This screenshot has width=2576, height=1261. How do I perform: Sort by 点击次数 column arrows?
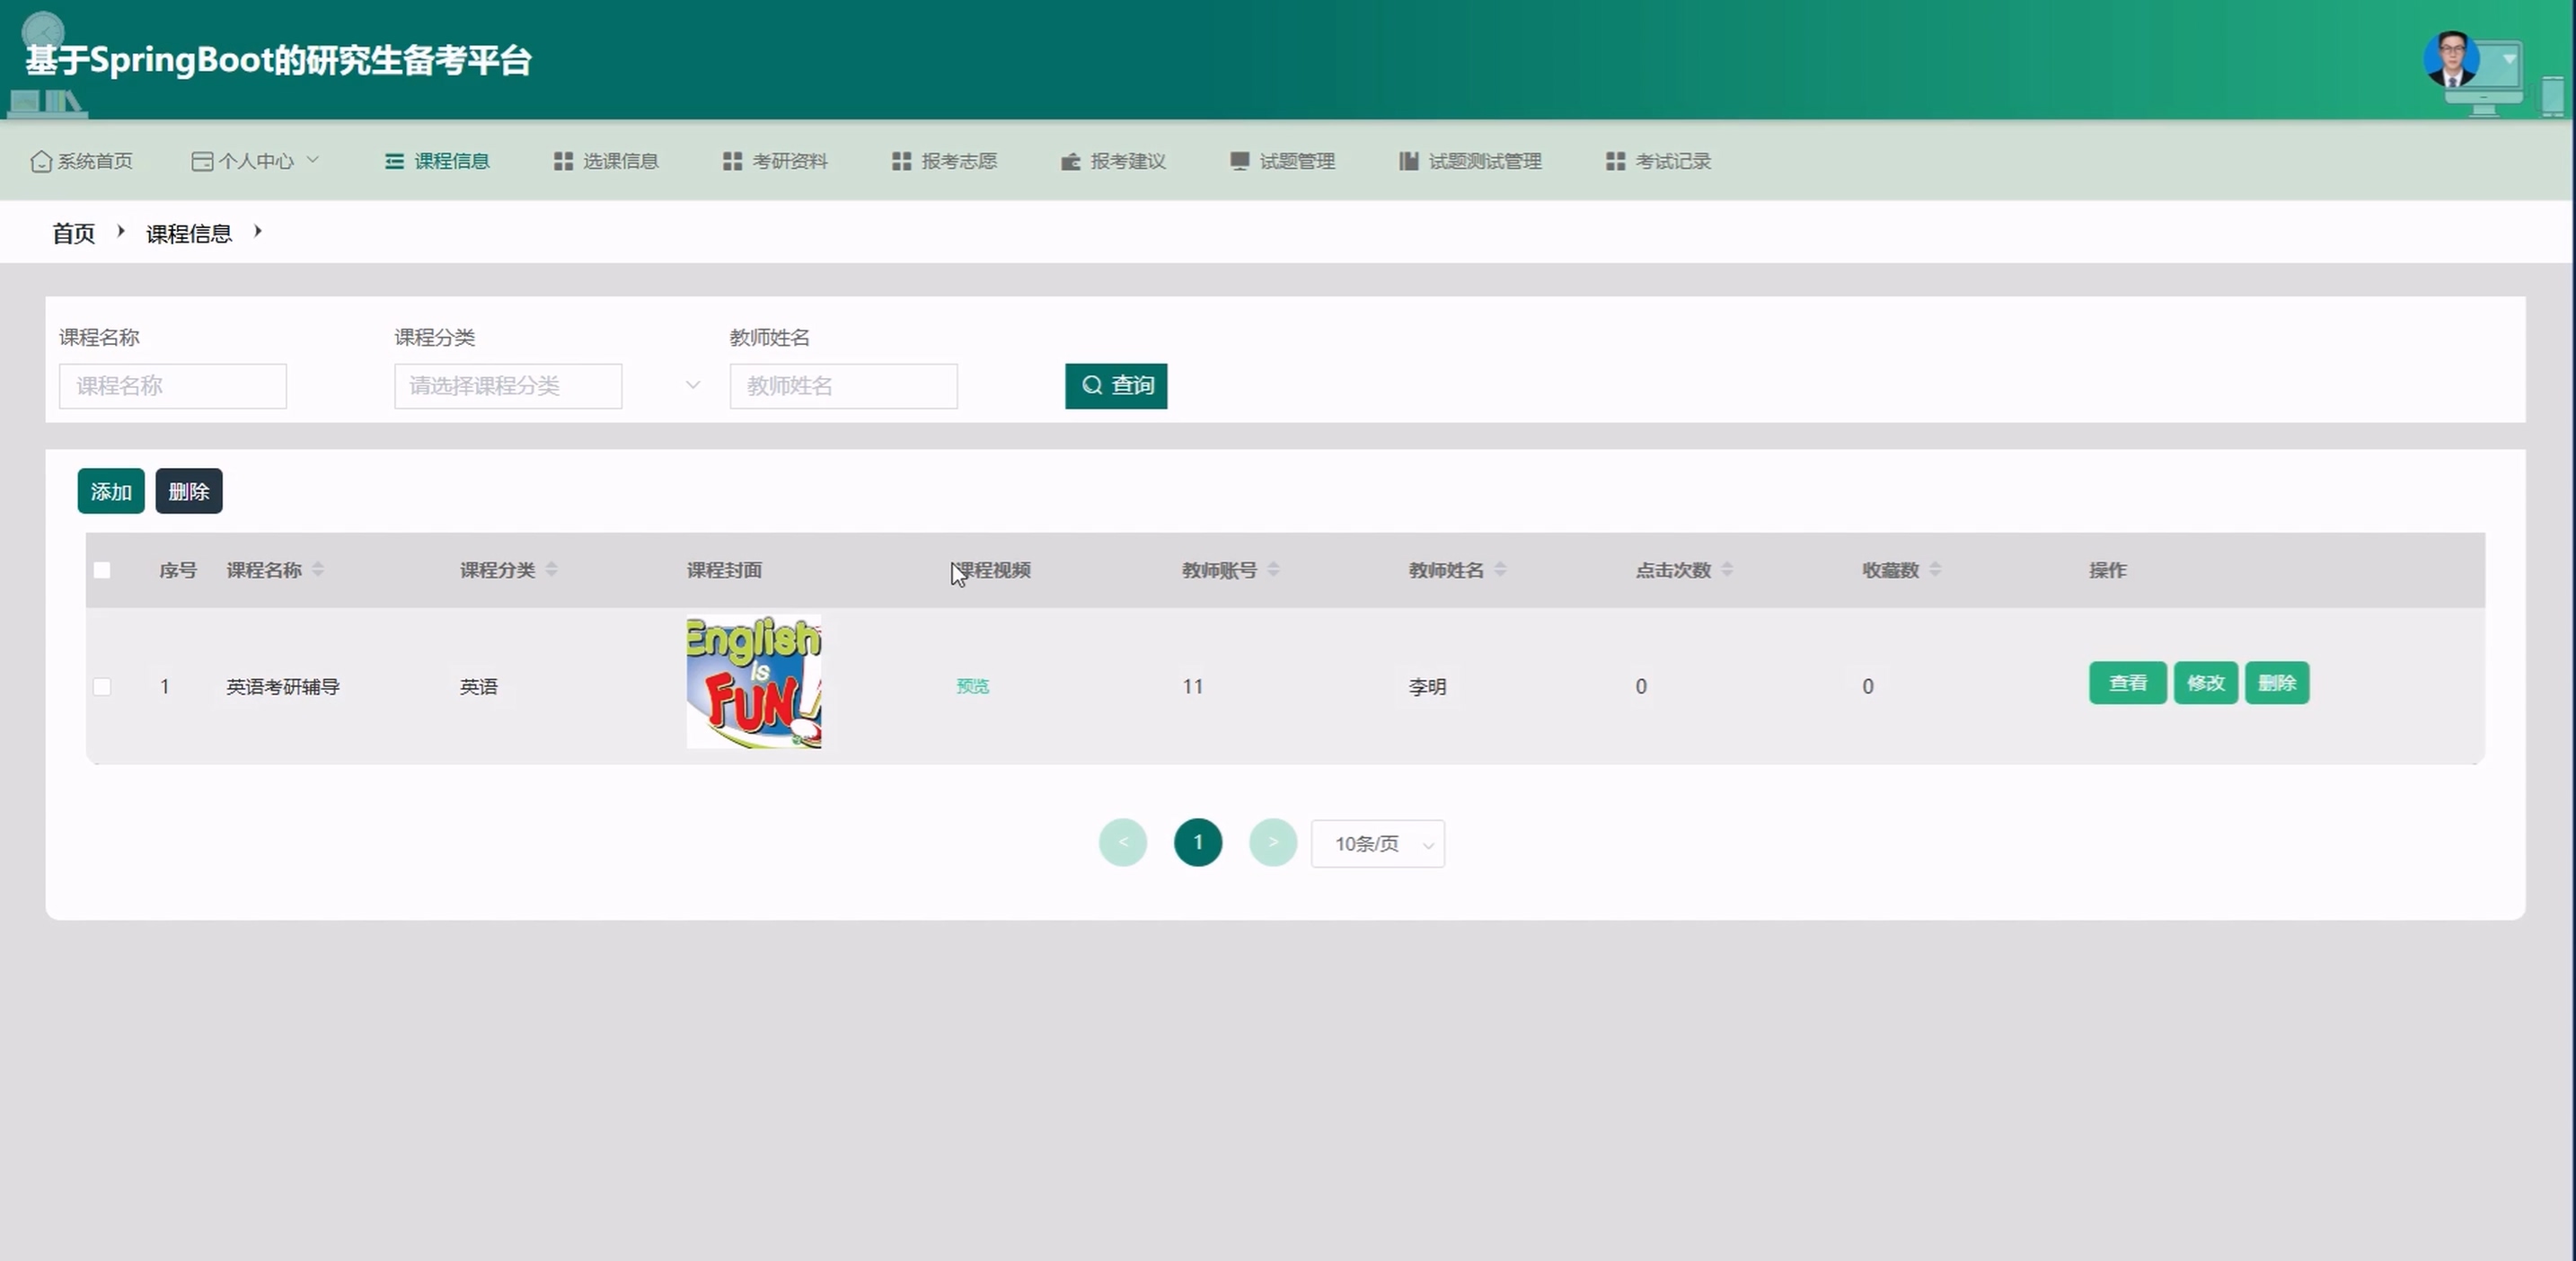pos(1727,570)
